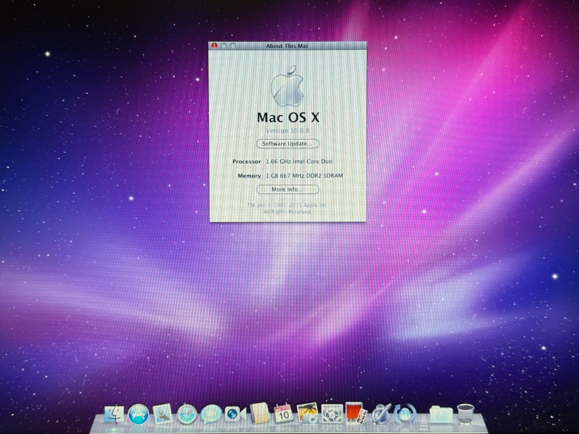The width and height of the screenshot is (579, 434).
Task: Open the video camera globe dock icon
Action: [235, 414]
